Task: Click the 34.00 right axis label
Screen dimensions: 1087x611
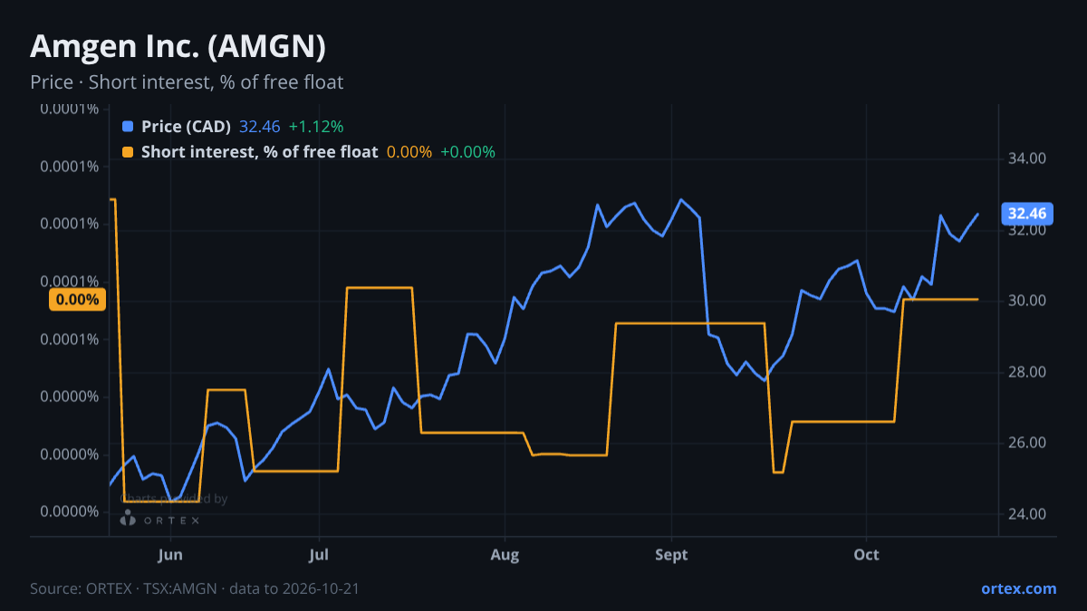Action: click(1027, 158)
